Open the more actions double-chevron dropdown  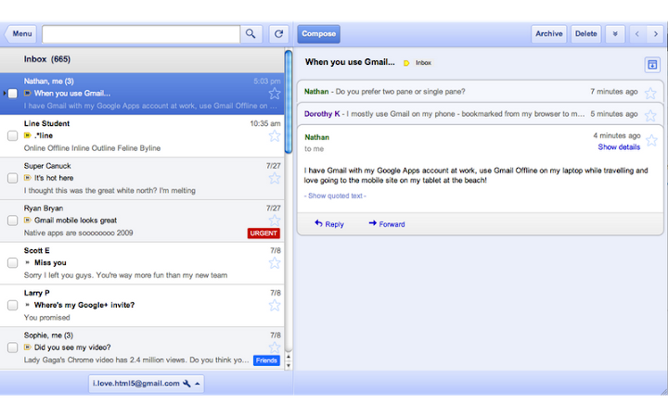click(x=615, y=34)
